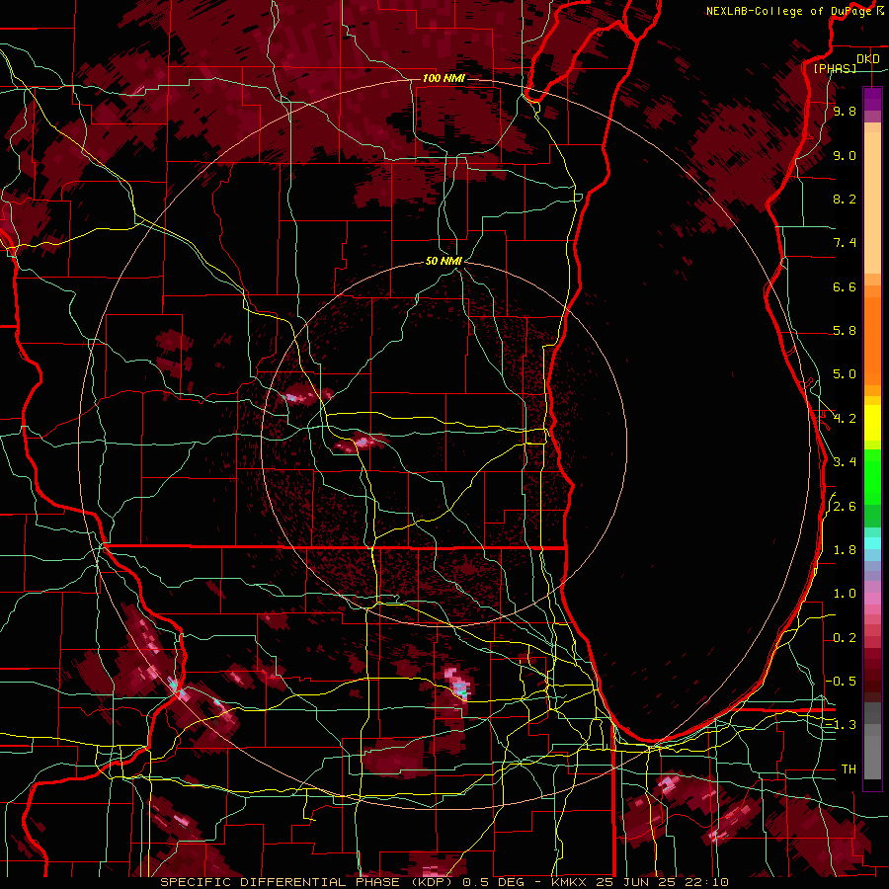
Task: Click the "[PHAS]" legend unit label
Action: pos(835,68)
